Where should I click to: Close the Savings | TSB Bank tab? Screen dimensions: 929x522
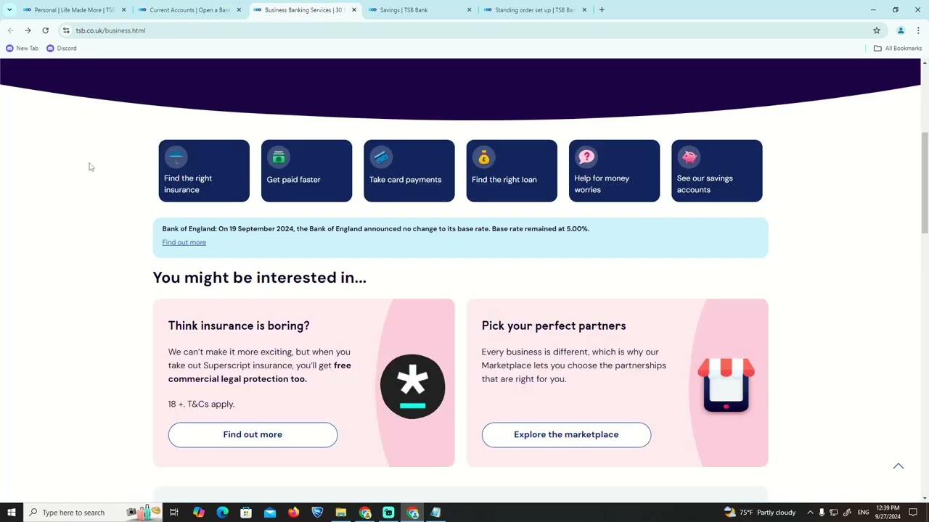point(469,10)
